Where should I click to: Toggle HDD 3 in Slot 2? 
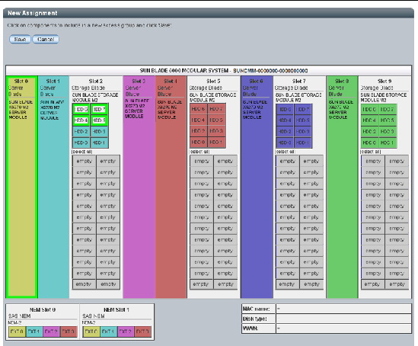click(99, 132)
